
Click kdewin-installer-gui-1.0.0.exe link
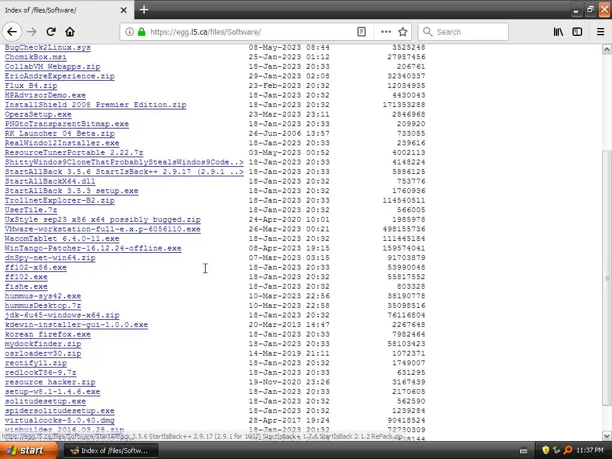[x=76, y=325]
